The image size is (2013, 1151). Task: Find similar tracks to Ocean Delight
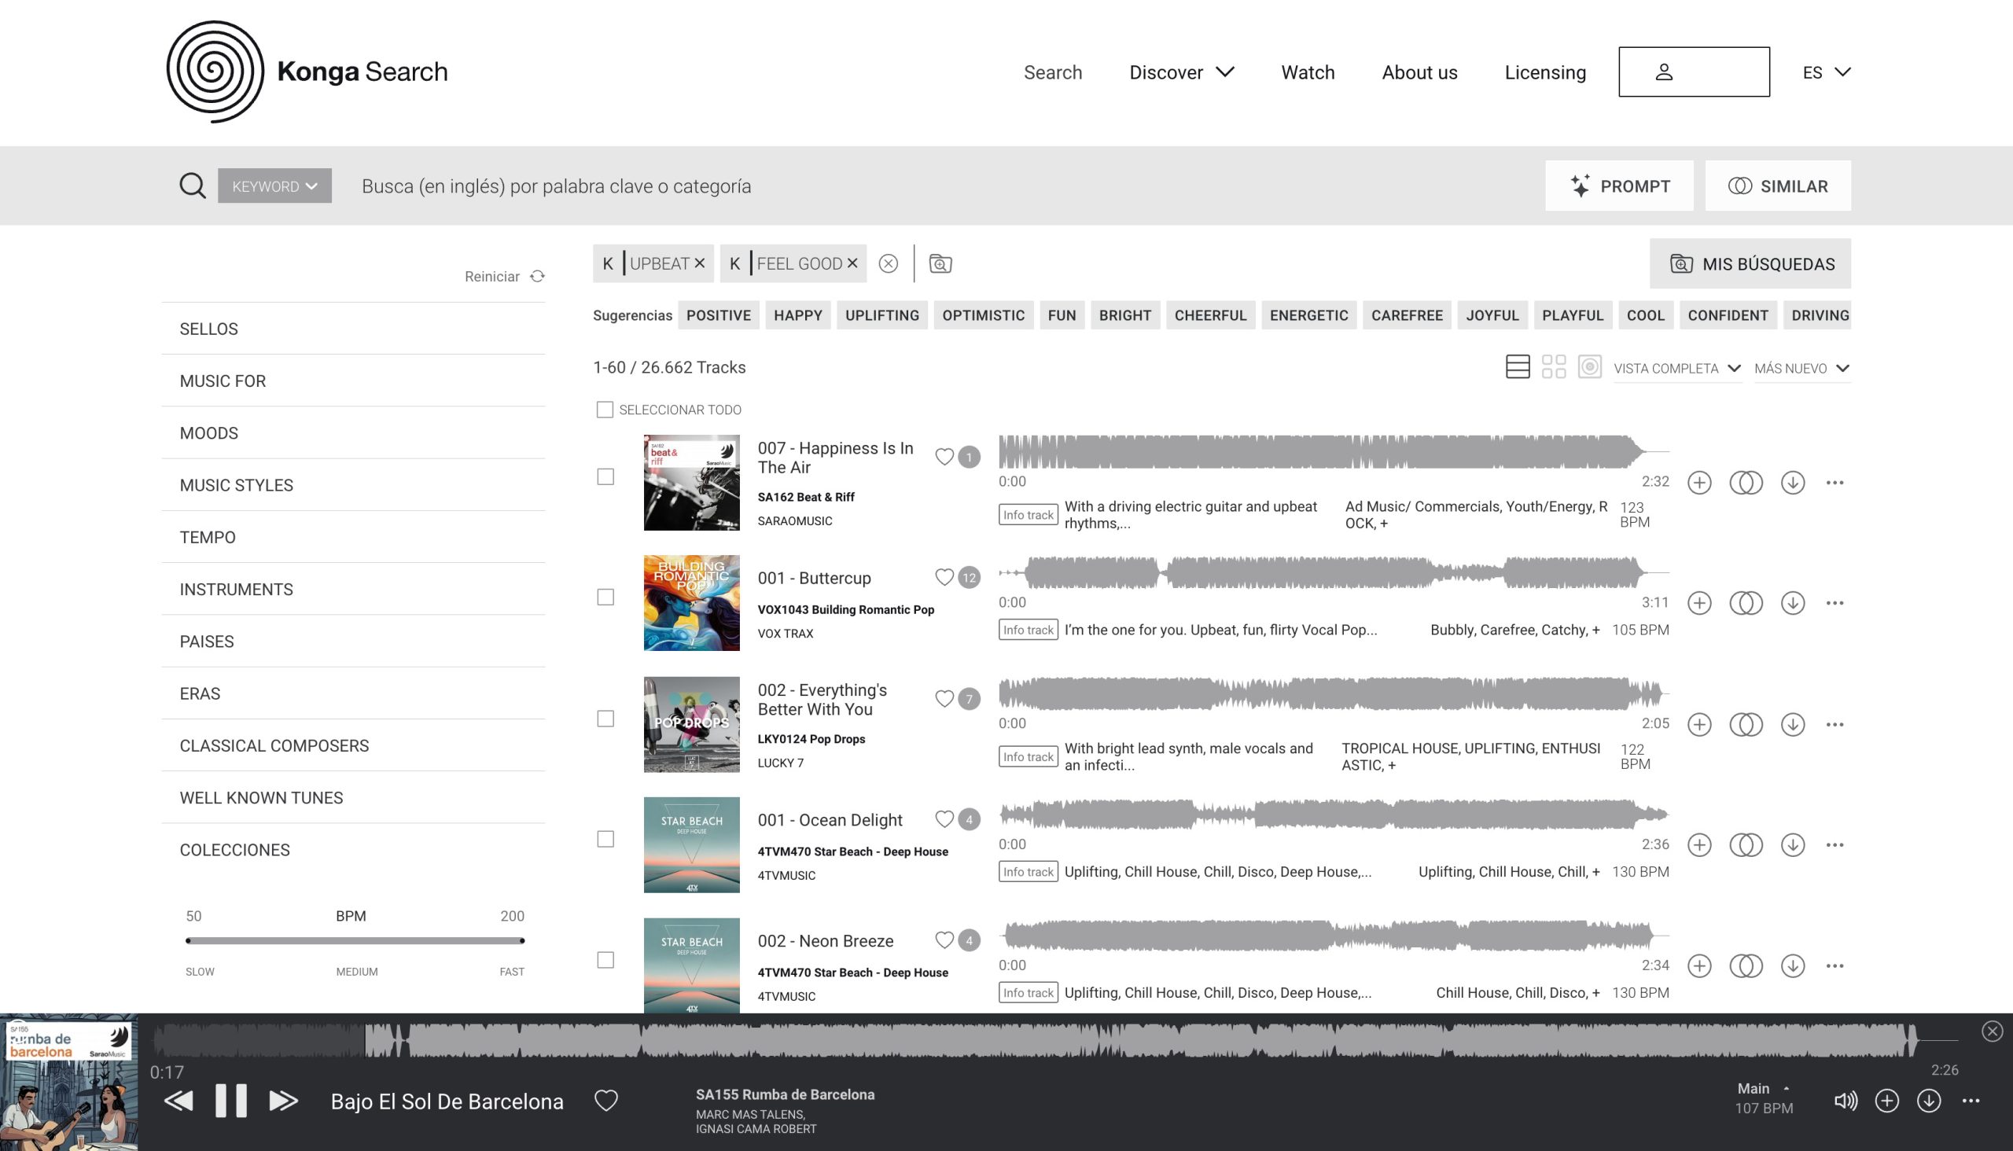tap(1746, 845)
